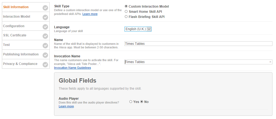The width and height of the screenshot is (276, 119).
Task: Click Learn more under Audio Player
Action: (66, 106)
